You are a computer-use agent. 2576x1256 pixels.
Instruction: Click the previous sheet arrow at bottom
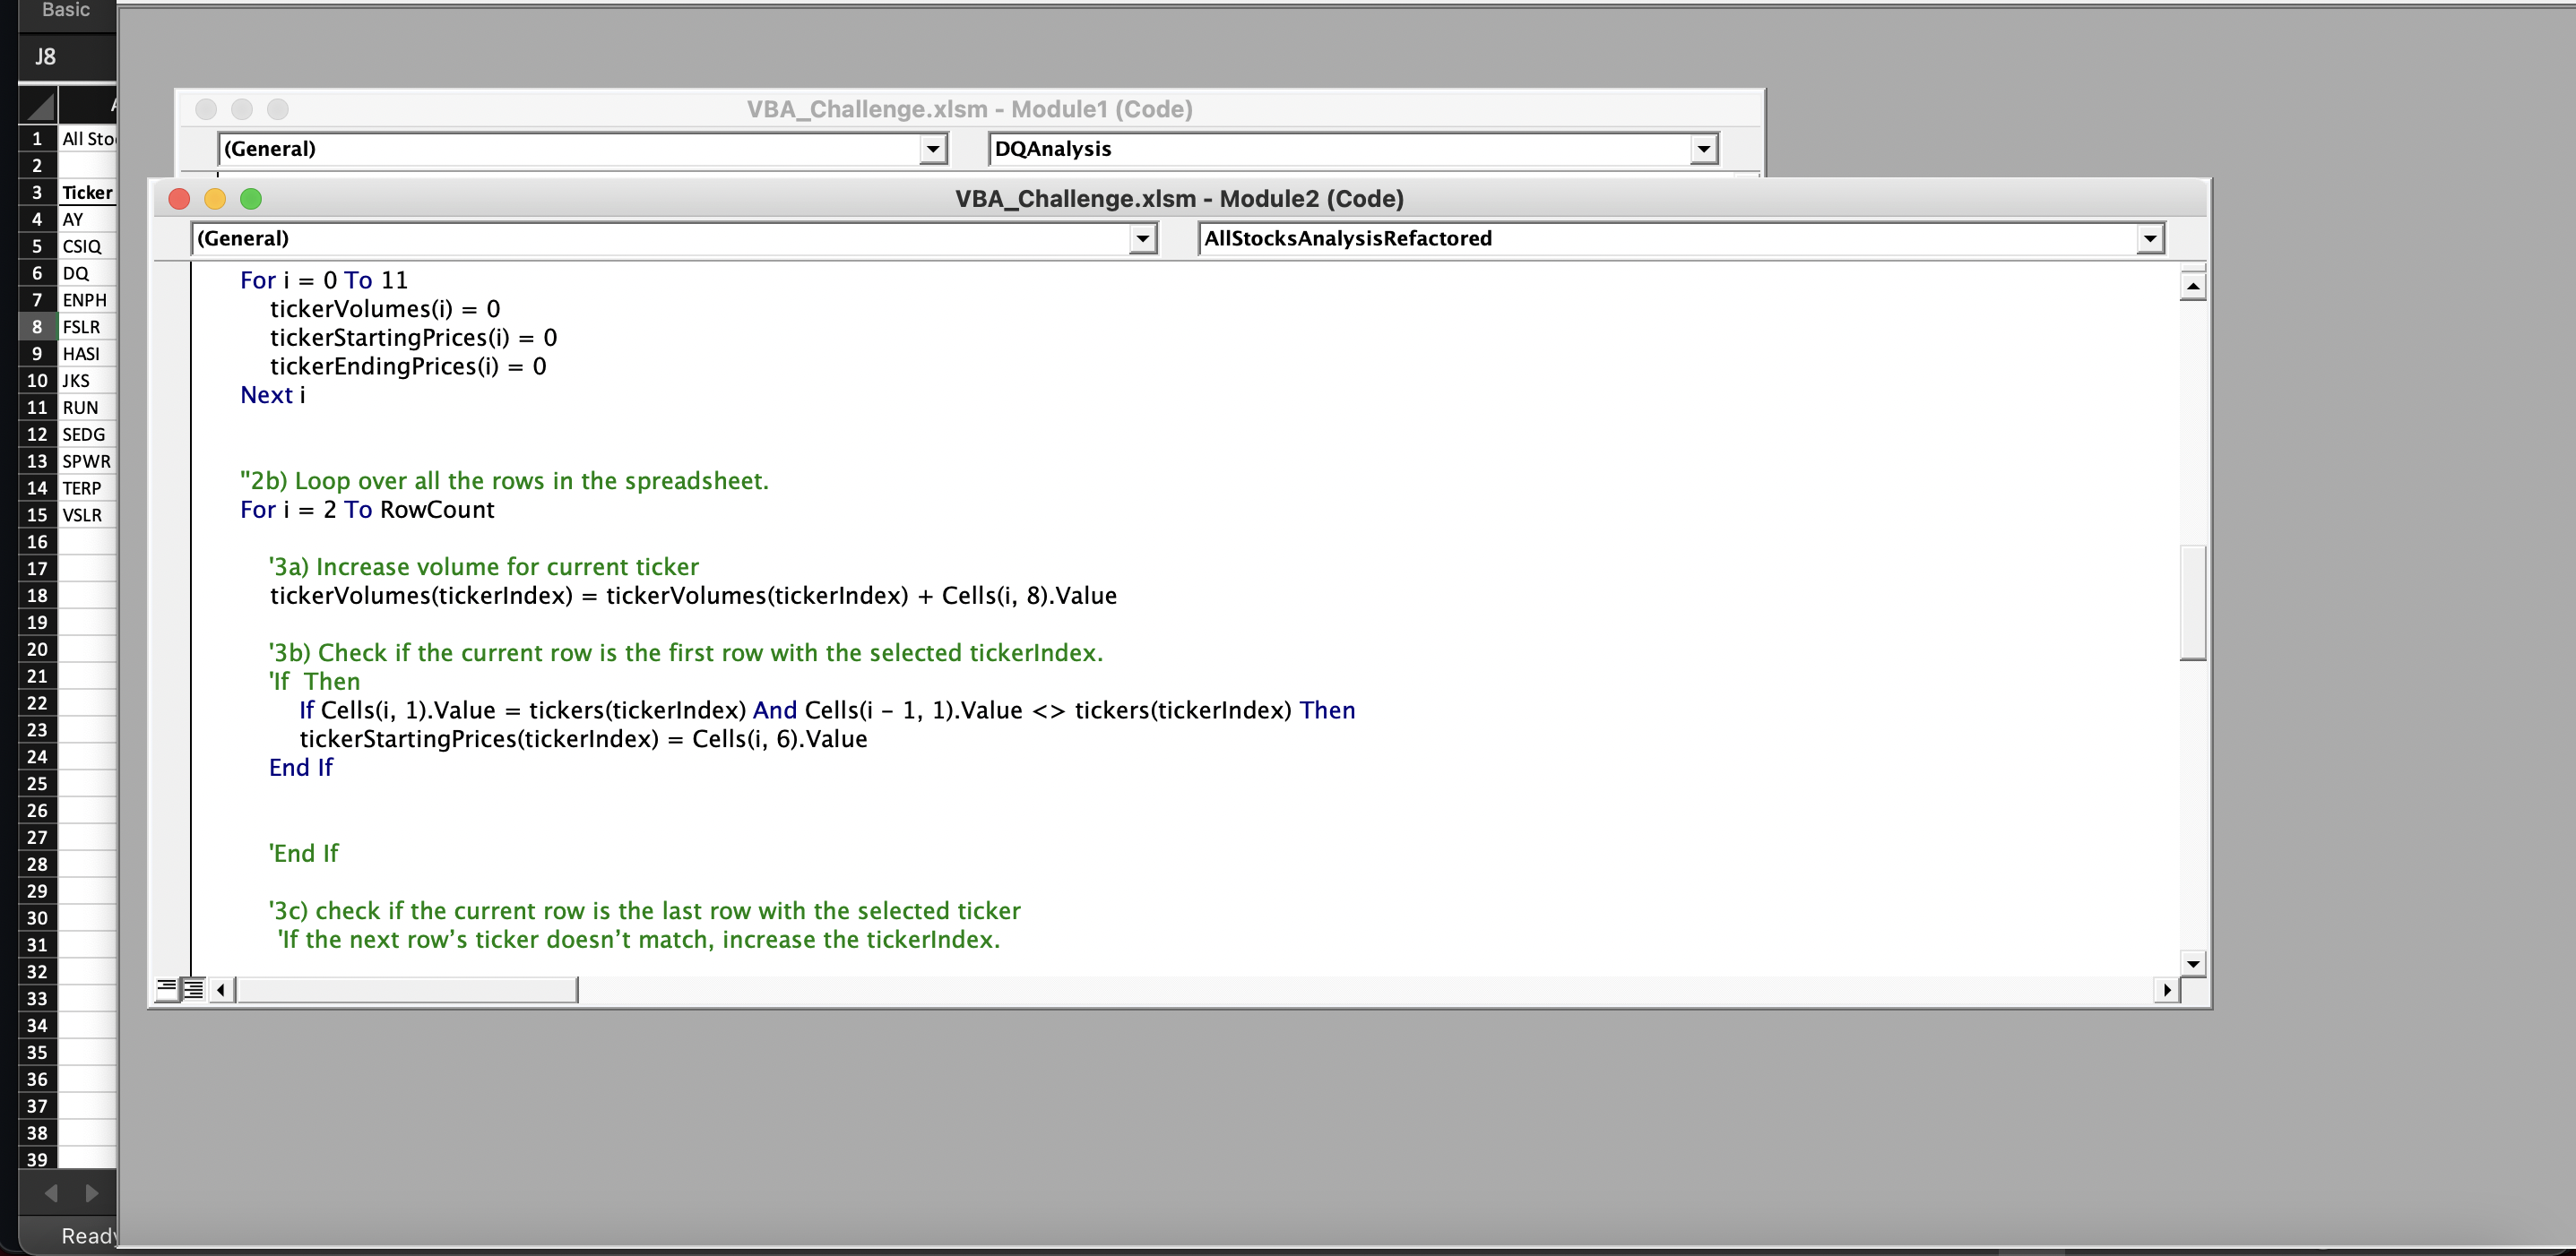(x=51, y=1193)
